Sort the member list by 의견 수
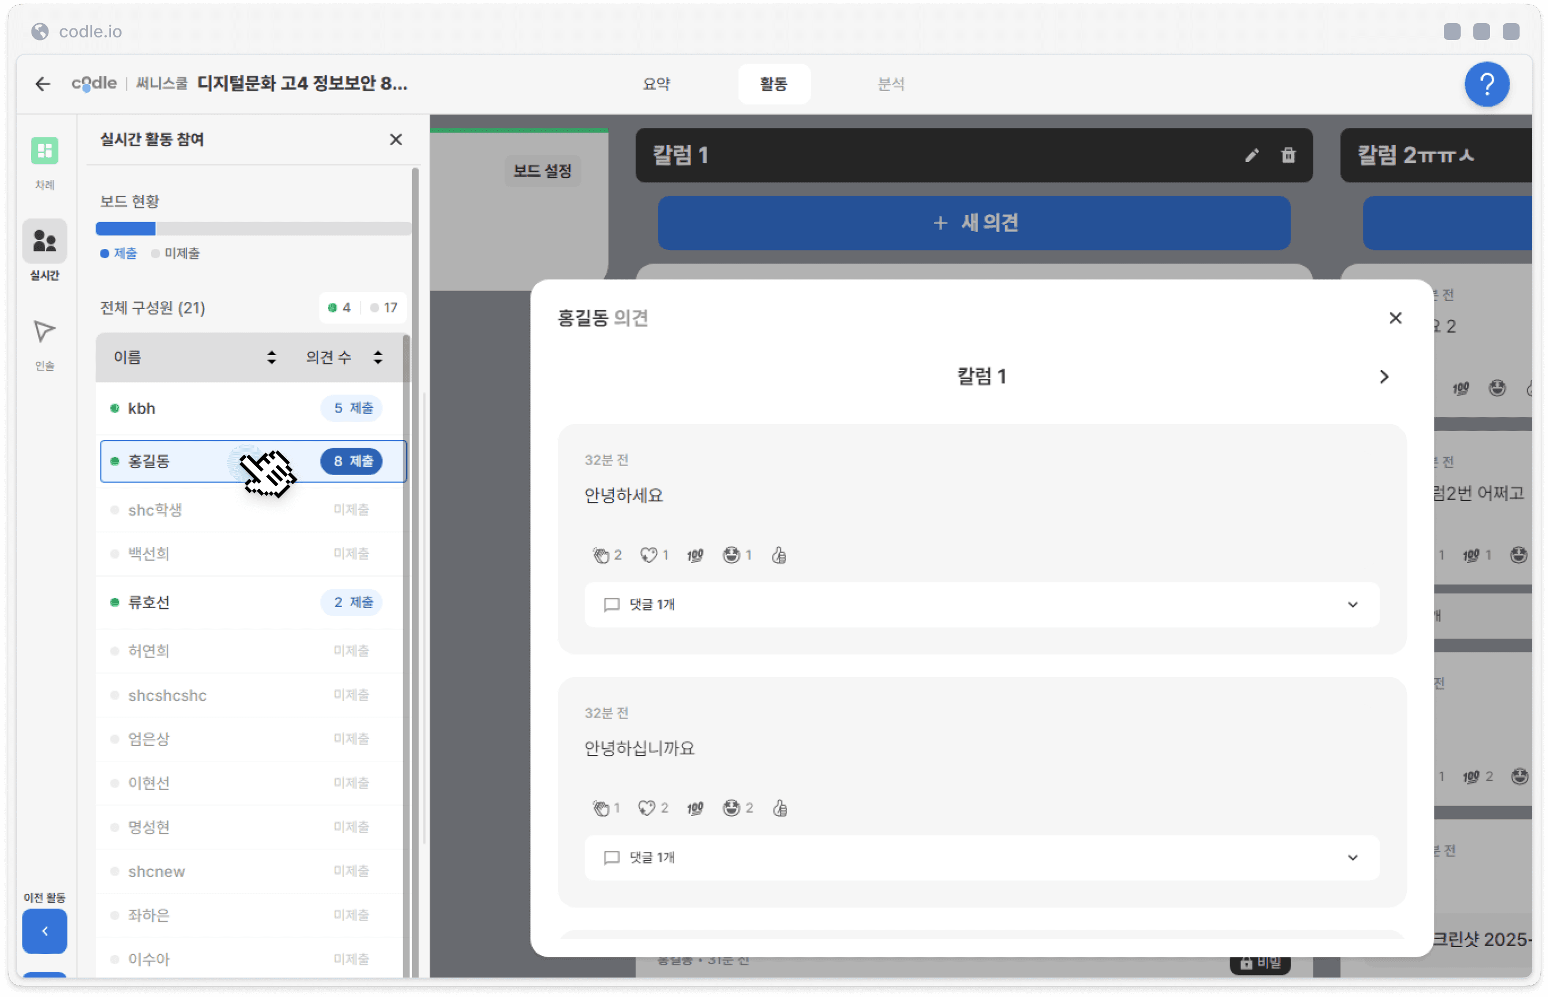1548x997 pixels. point(377,357)
